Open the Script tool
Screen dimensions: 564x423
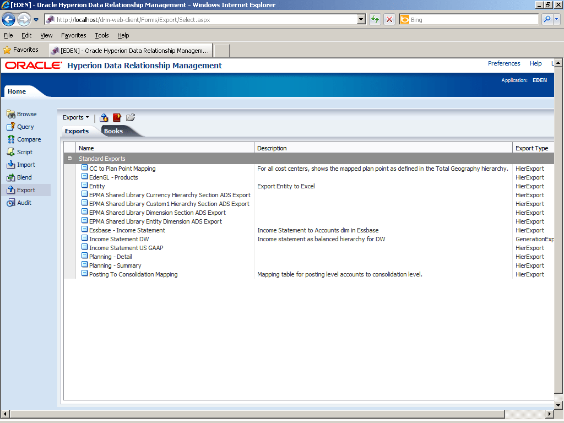click(23, 152)
